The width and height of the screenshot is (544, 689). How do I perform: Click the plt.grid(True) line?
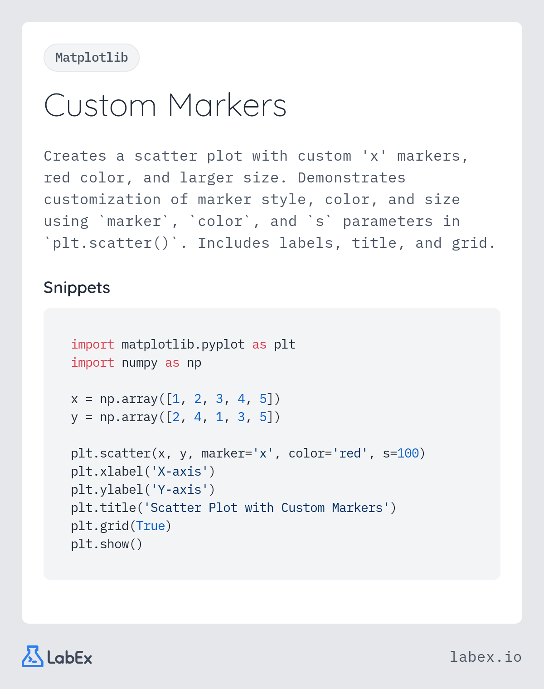pyautogui.click(x=121, y=526)
